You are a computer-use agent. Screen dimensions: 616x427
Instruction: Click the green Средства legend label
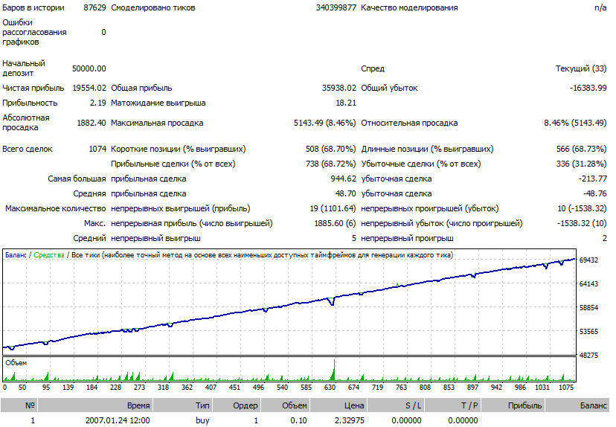(48, 255)
